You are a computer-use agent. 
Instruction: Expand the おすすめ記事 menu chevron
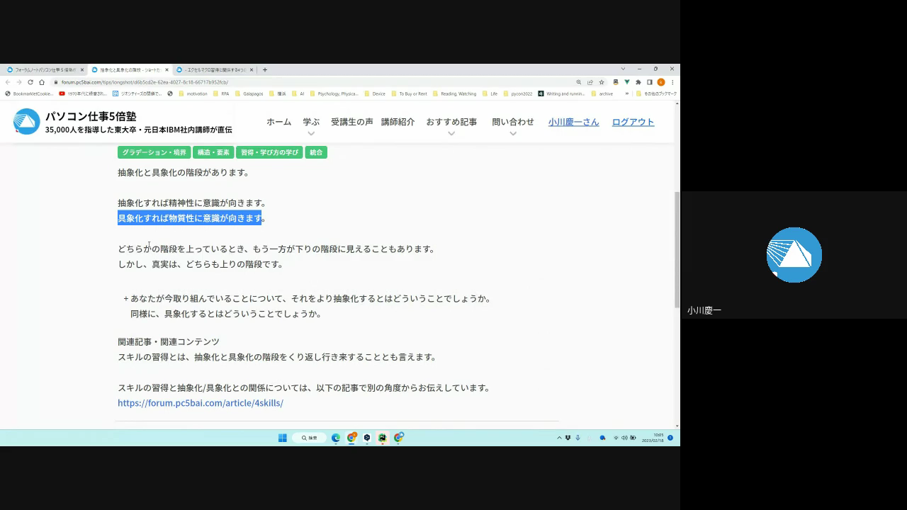click(x=451, y=133)
